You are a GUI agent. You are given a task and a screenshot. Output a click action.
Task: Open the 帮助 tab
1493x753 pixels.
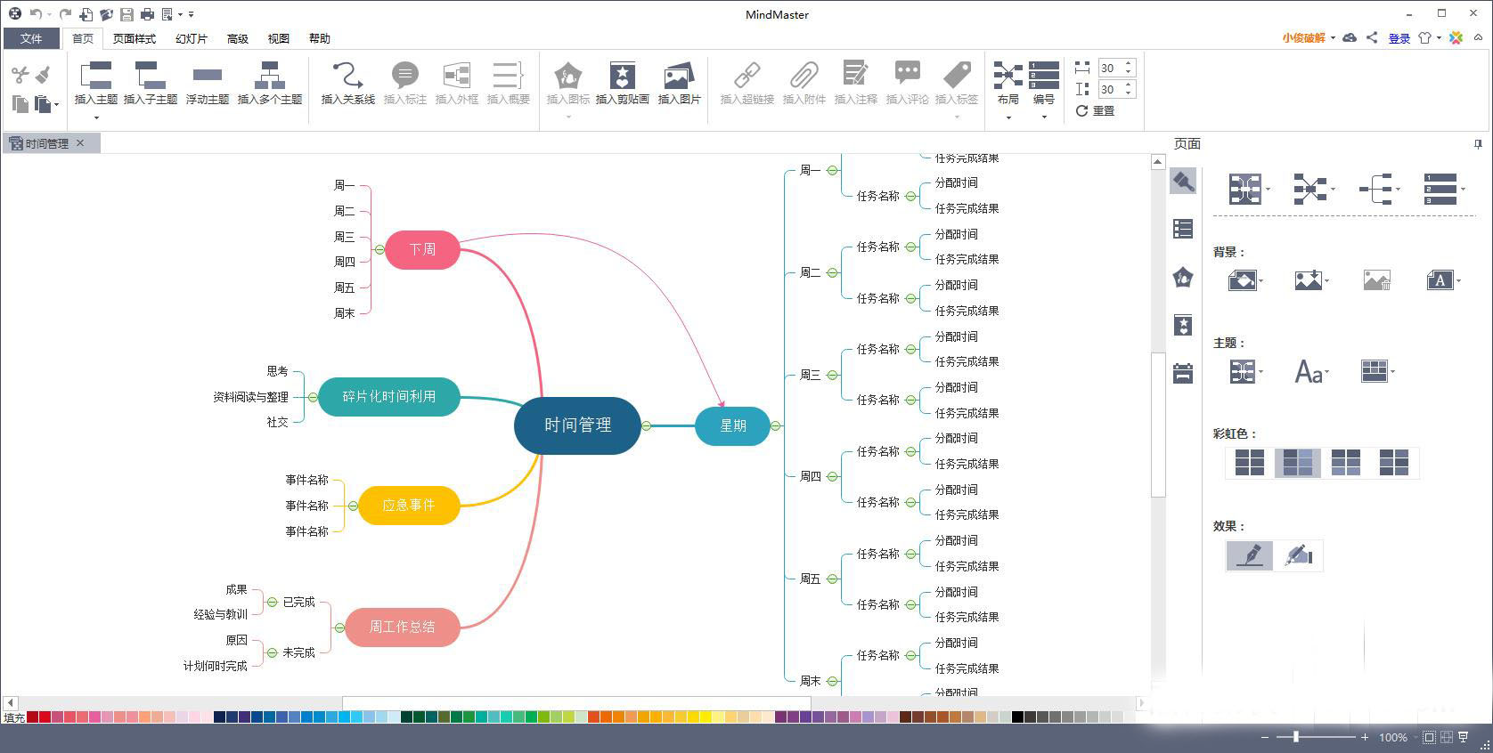[x=320, y=38]
